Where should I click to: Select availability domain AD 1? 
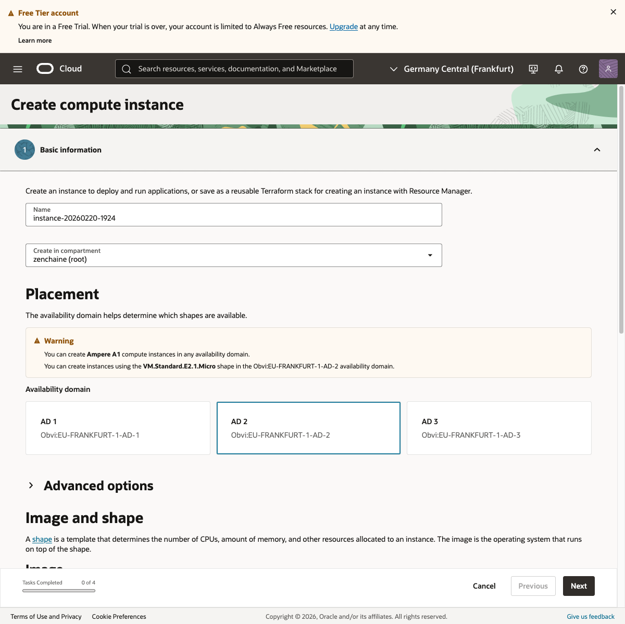click(x=118, y=428)
